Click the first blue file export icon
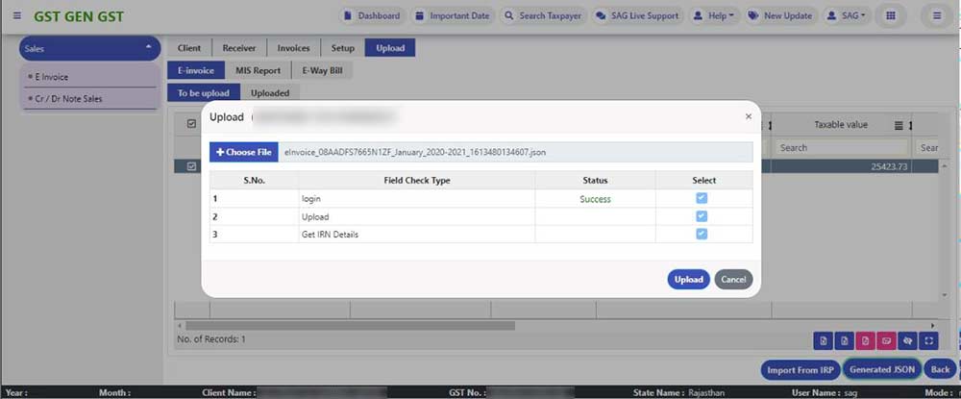The width and height of the screenshot is (961, 399). 823,340
